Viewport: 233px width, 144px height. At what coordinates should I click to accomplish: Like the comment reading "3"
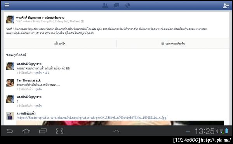click(x=38, y=106)
